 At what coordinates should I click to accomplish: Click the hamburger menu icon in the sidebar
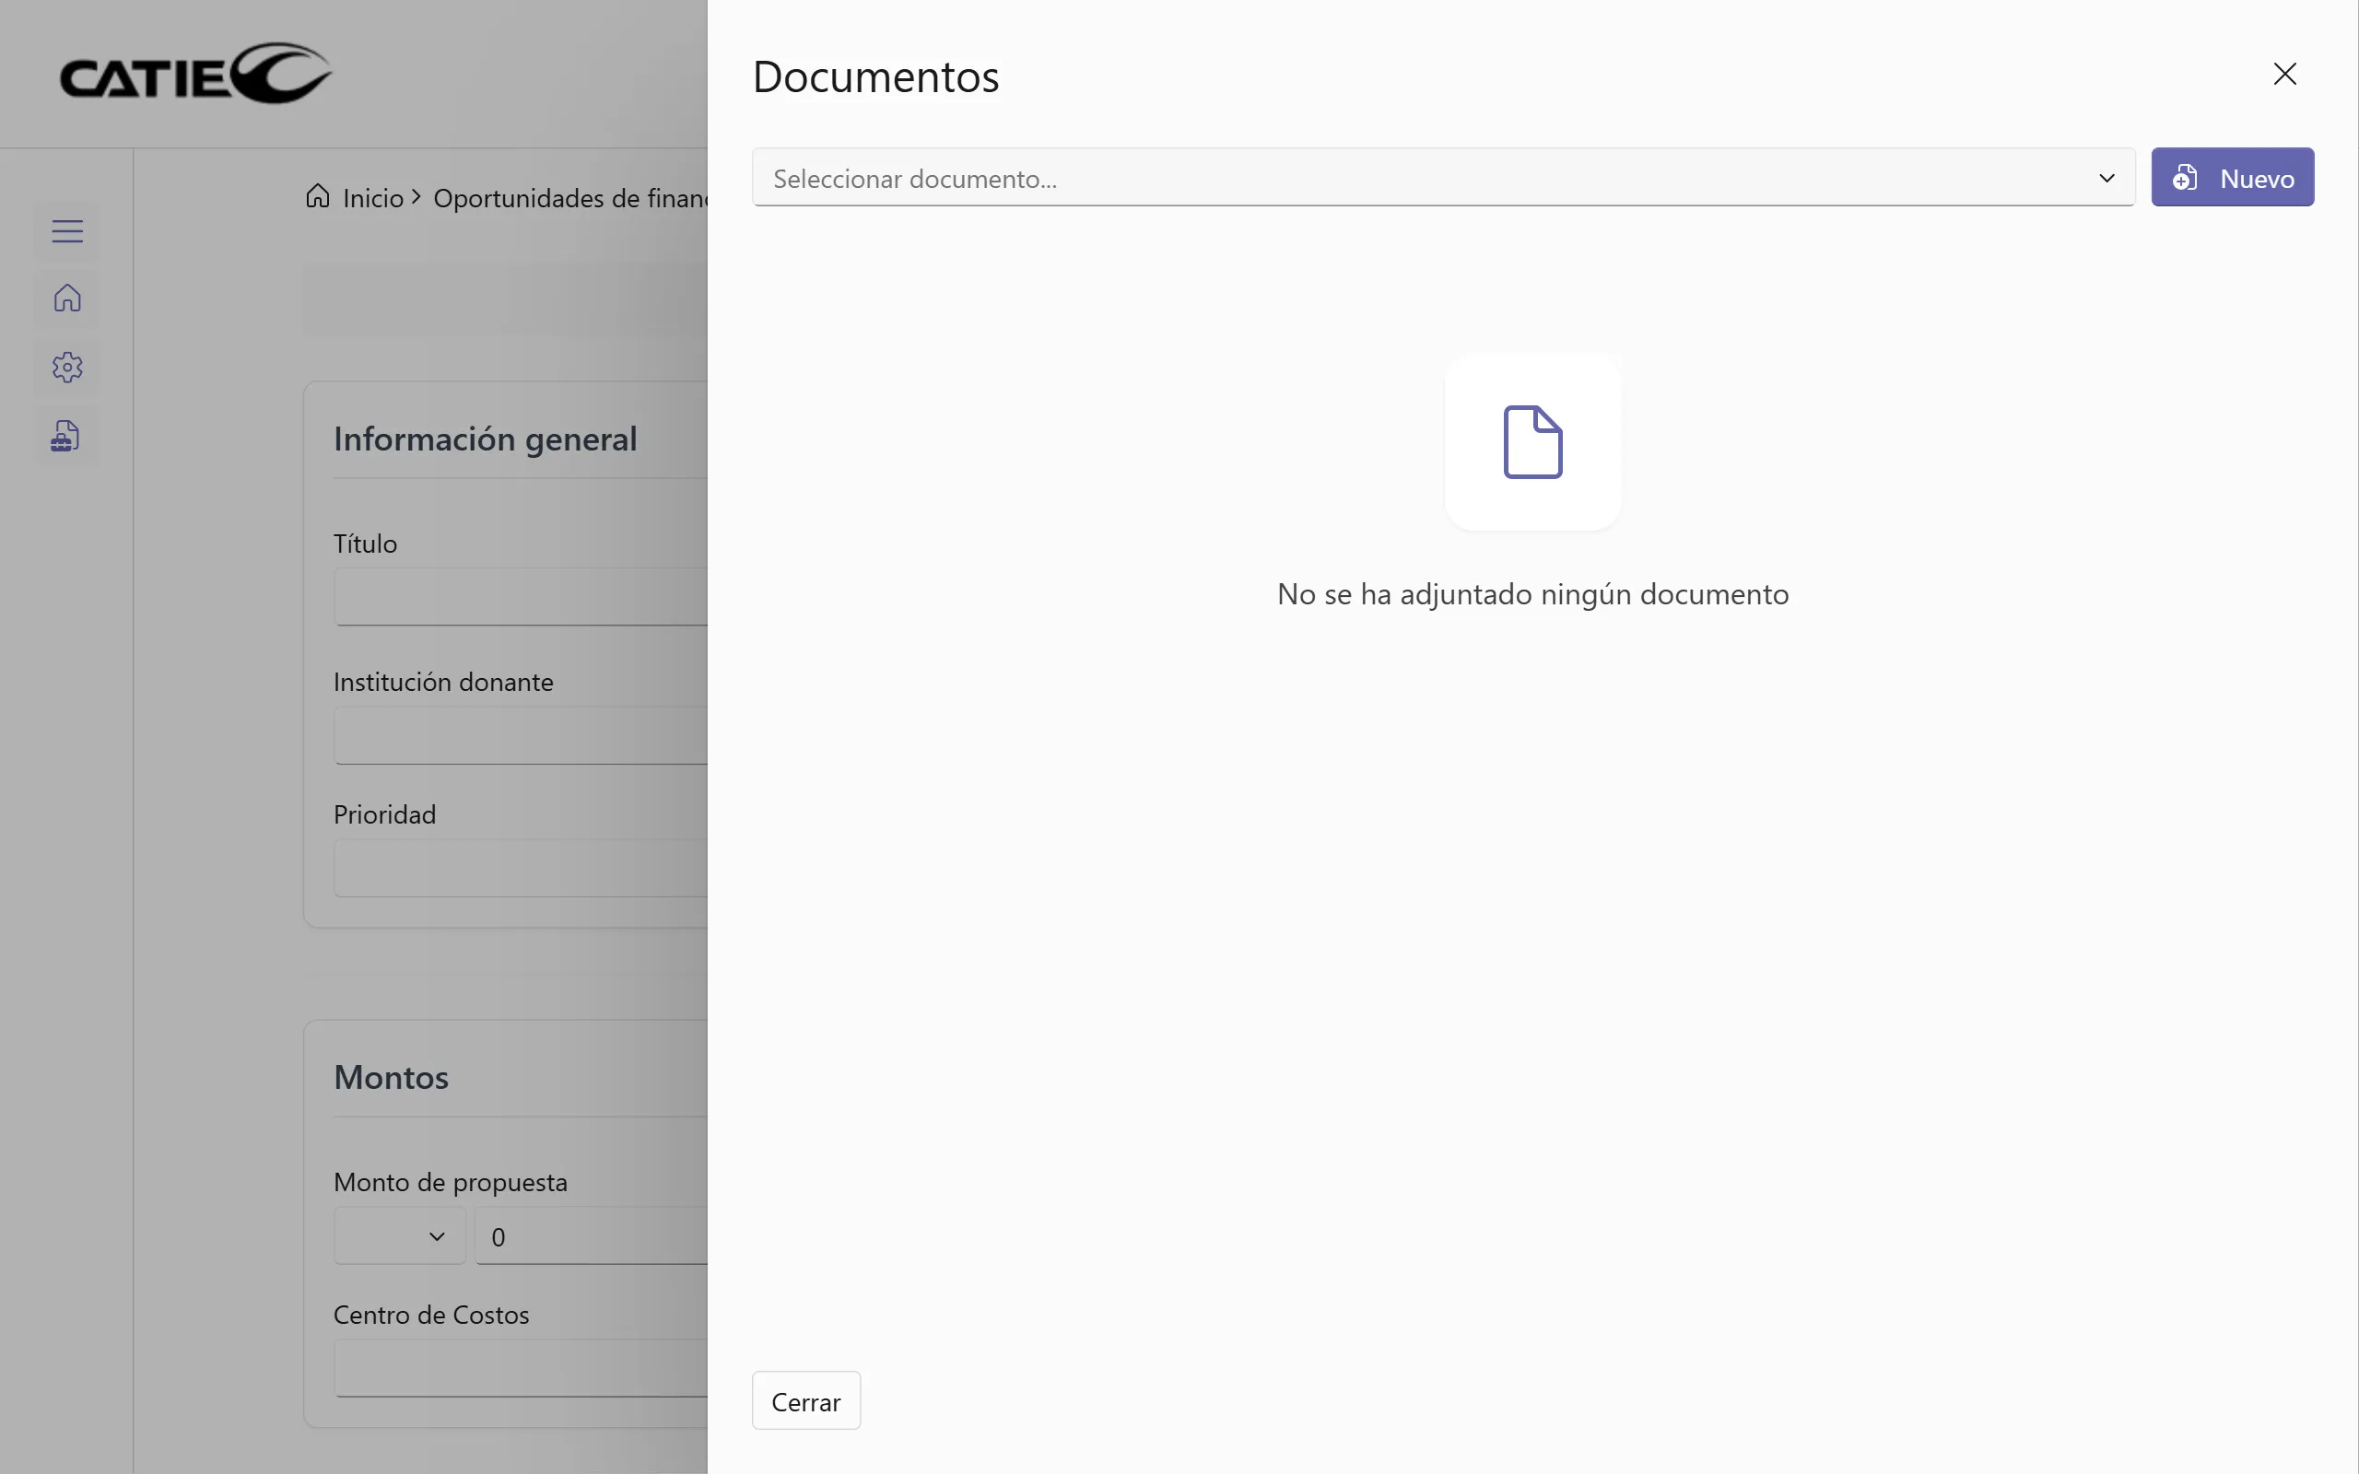(67, 231)
